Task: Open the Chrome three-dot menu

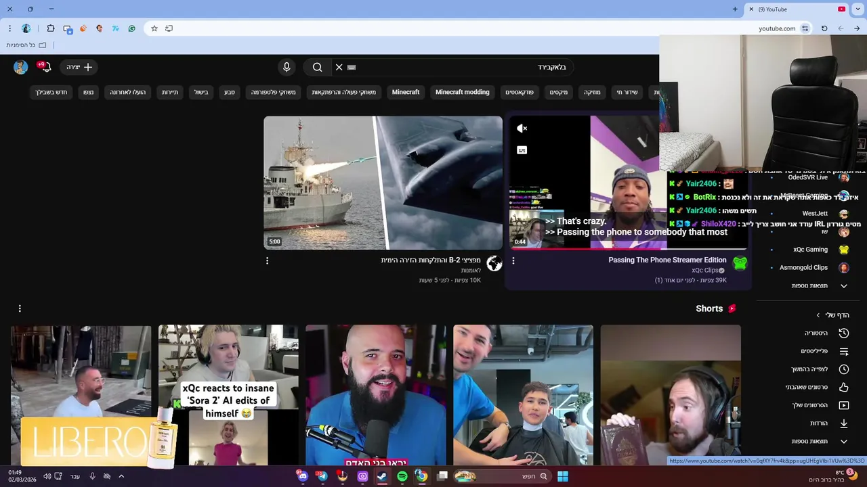Action: pos(9,28)
